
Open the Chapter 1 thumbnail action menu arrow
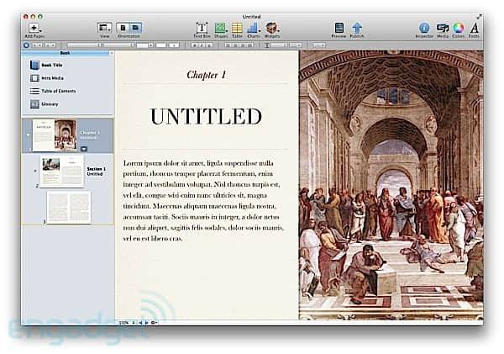[x=84, y=149]
